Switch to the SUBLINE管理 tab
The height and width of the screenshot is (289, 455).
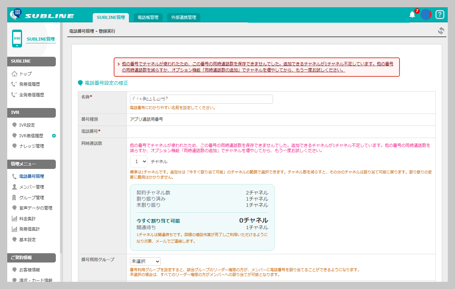[111, 17]
